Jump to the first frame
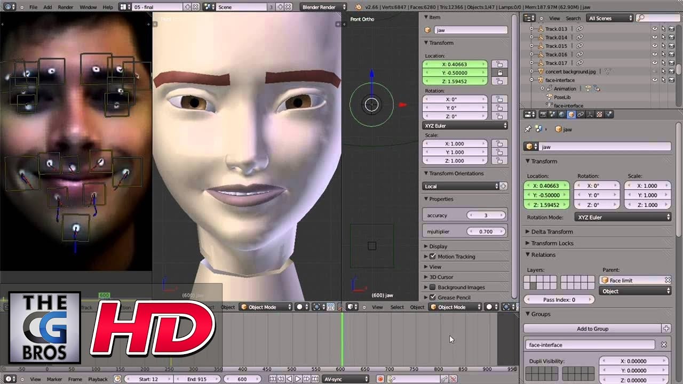This screenshot has height=384, width=683. [273, 379]
